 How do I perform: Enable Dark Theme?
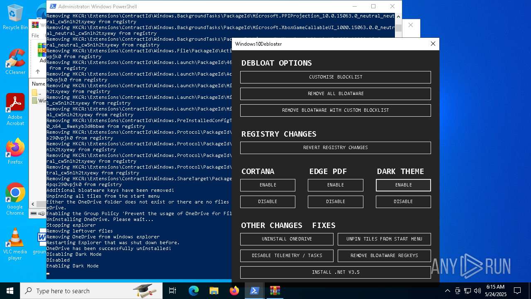coord(403,185)
